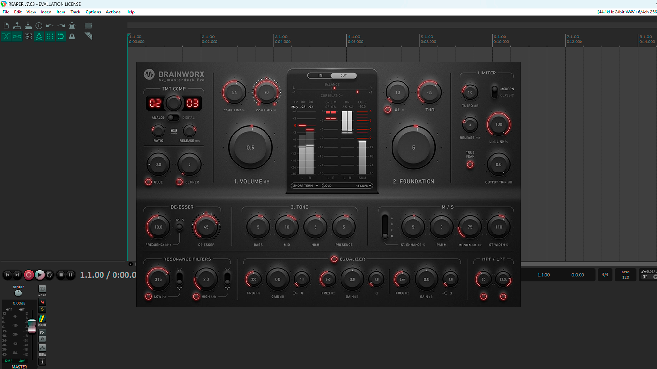
Task: Click the Play button in transport
Action: 39,275
